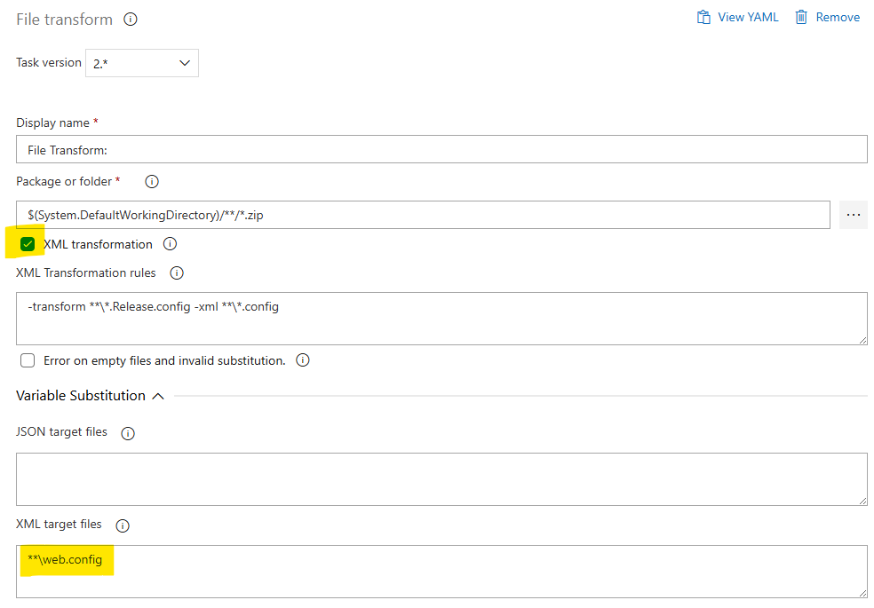Open the JSON target files info tooltip
Image resolution: width=874 pixels, height=608 pixels.
coord(127,433)
